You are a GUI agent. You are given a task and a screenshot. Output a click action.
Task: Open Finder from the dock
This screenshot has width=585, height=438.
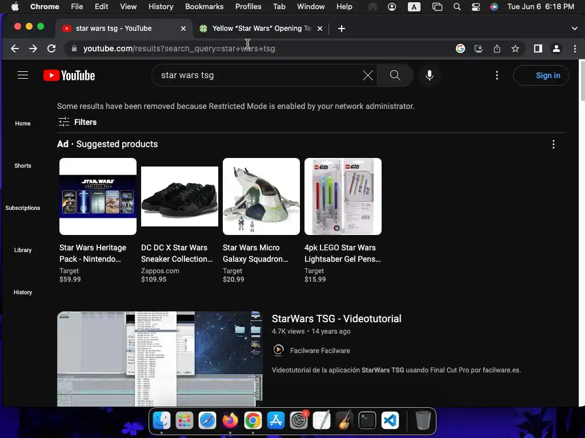coord(162,421)
